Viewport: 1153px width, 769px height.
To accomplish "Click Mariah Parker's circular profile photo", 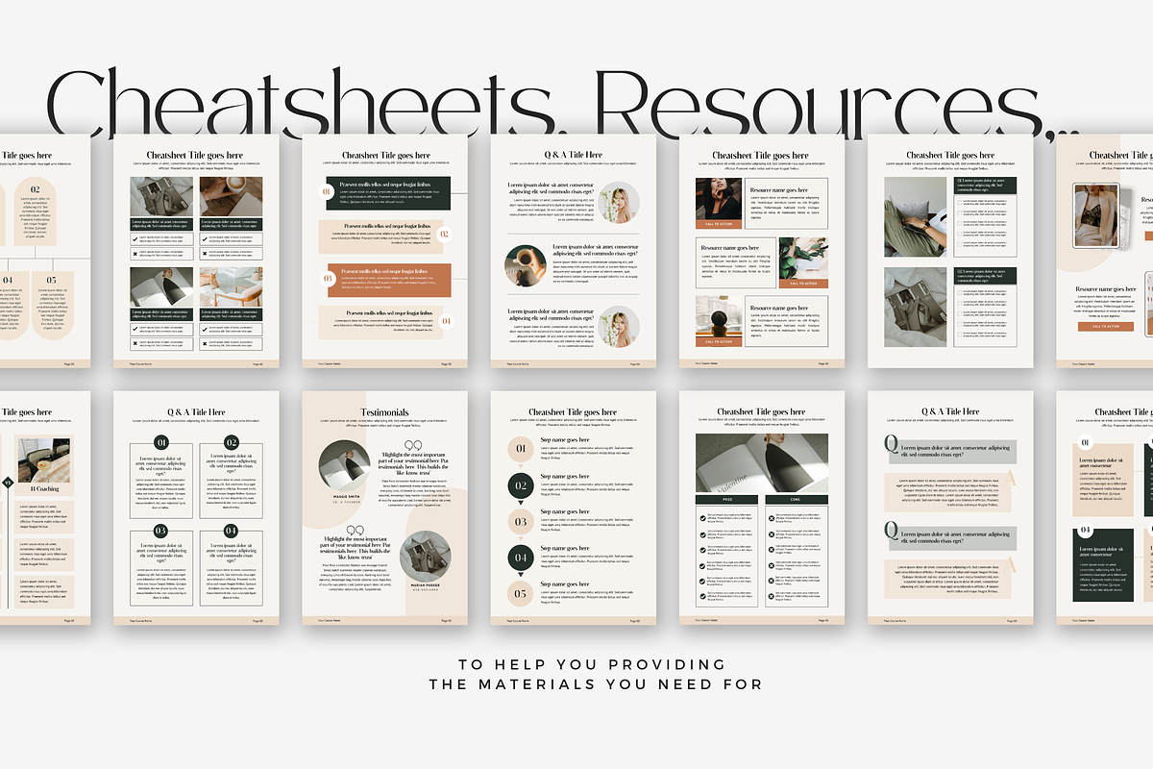I will pos(425,556).
